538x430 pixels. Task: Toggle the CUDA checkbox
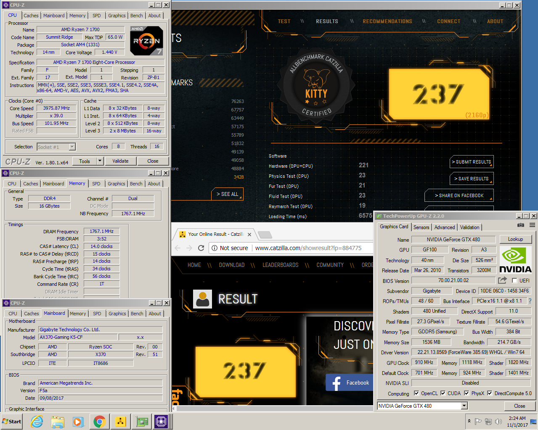pos(443,393)
